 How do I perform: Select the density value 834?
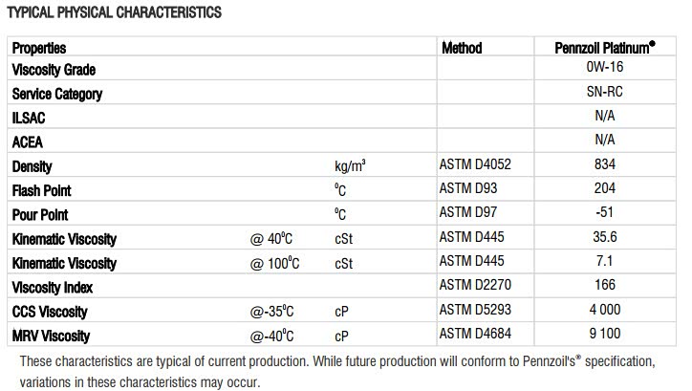(x=604, y=165)
